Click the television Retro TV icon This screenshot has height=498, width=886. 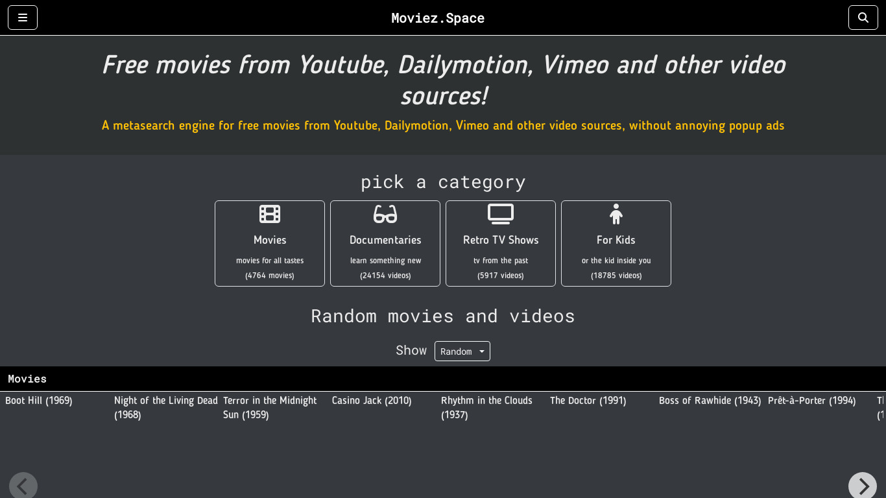point(501,214)
